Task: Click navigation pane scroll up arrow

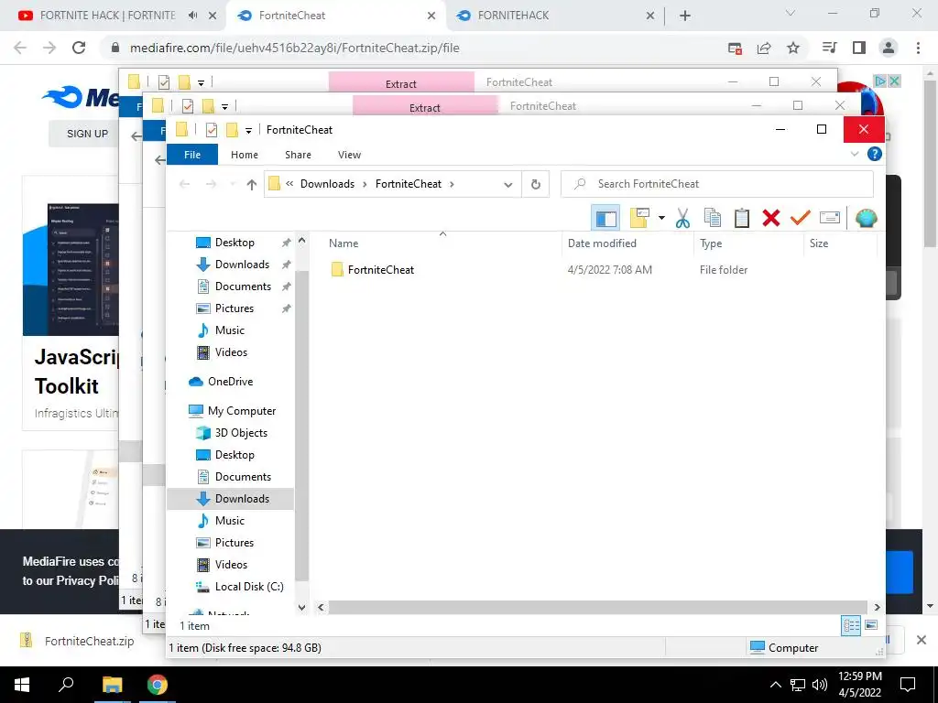Action: 302,241
